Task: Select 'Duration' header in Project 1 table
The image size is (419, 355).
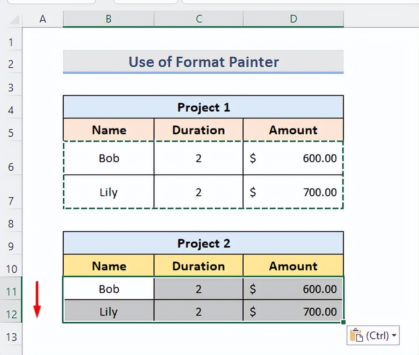Action: click(199, 130)
